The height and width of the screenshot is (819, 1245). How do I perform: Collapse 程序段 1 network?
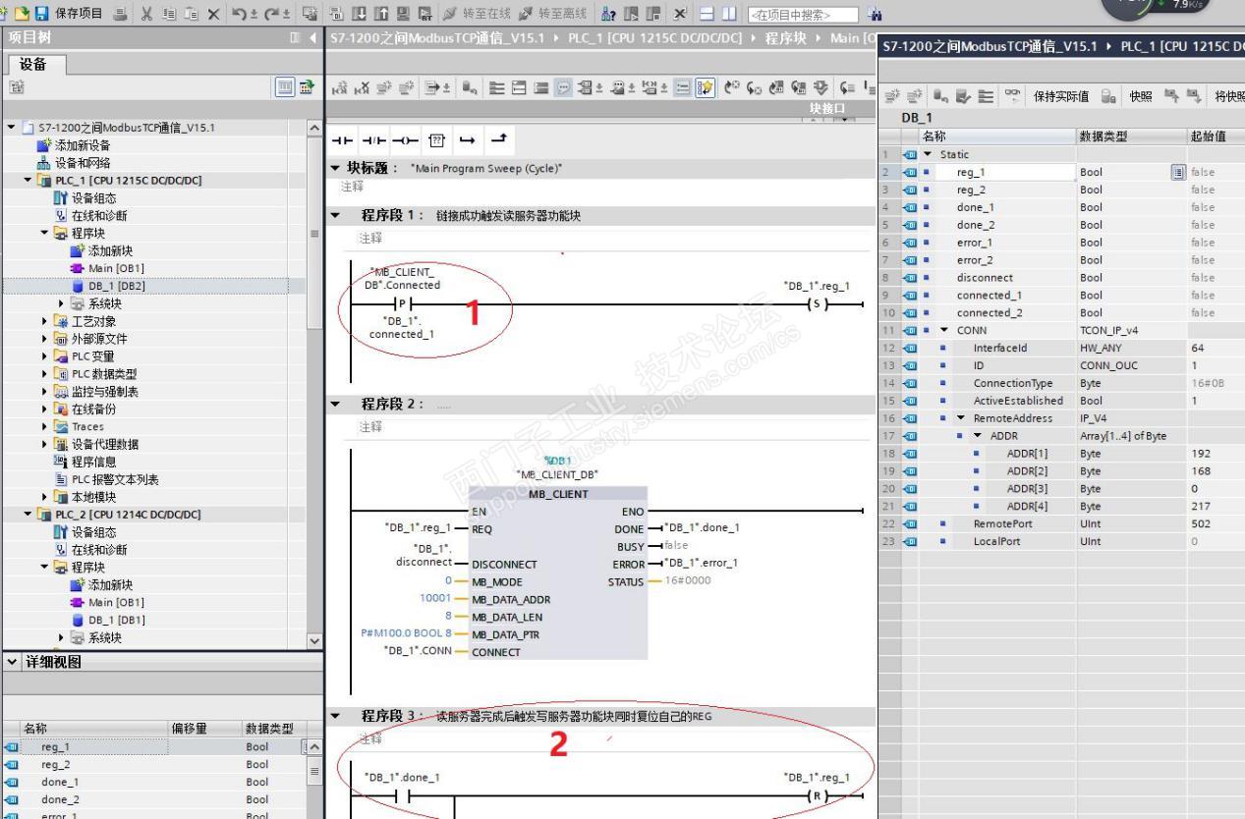click(x=335, y=215)
